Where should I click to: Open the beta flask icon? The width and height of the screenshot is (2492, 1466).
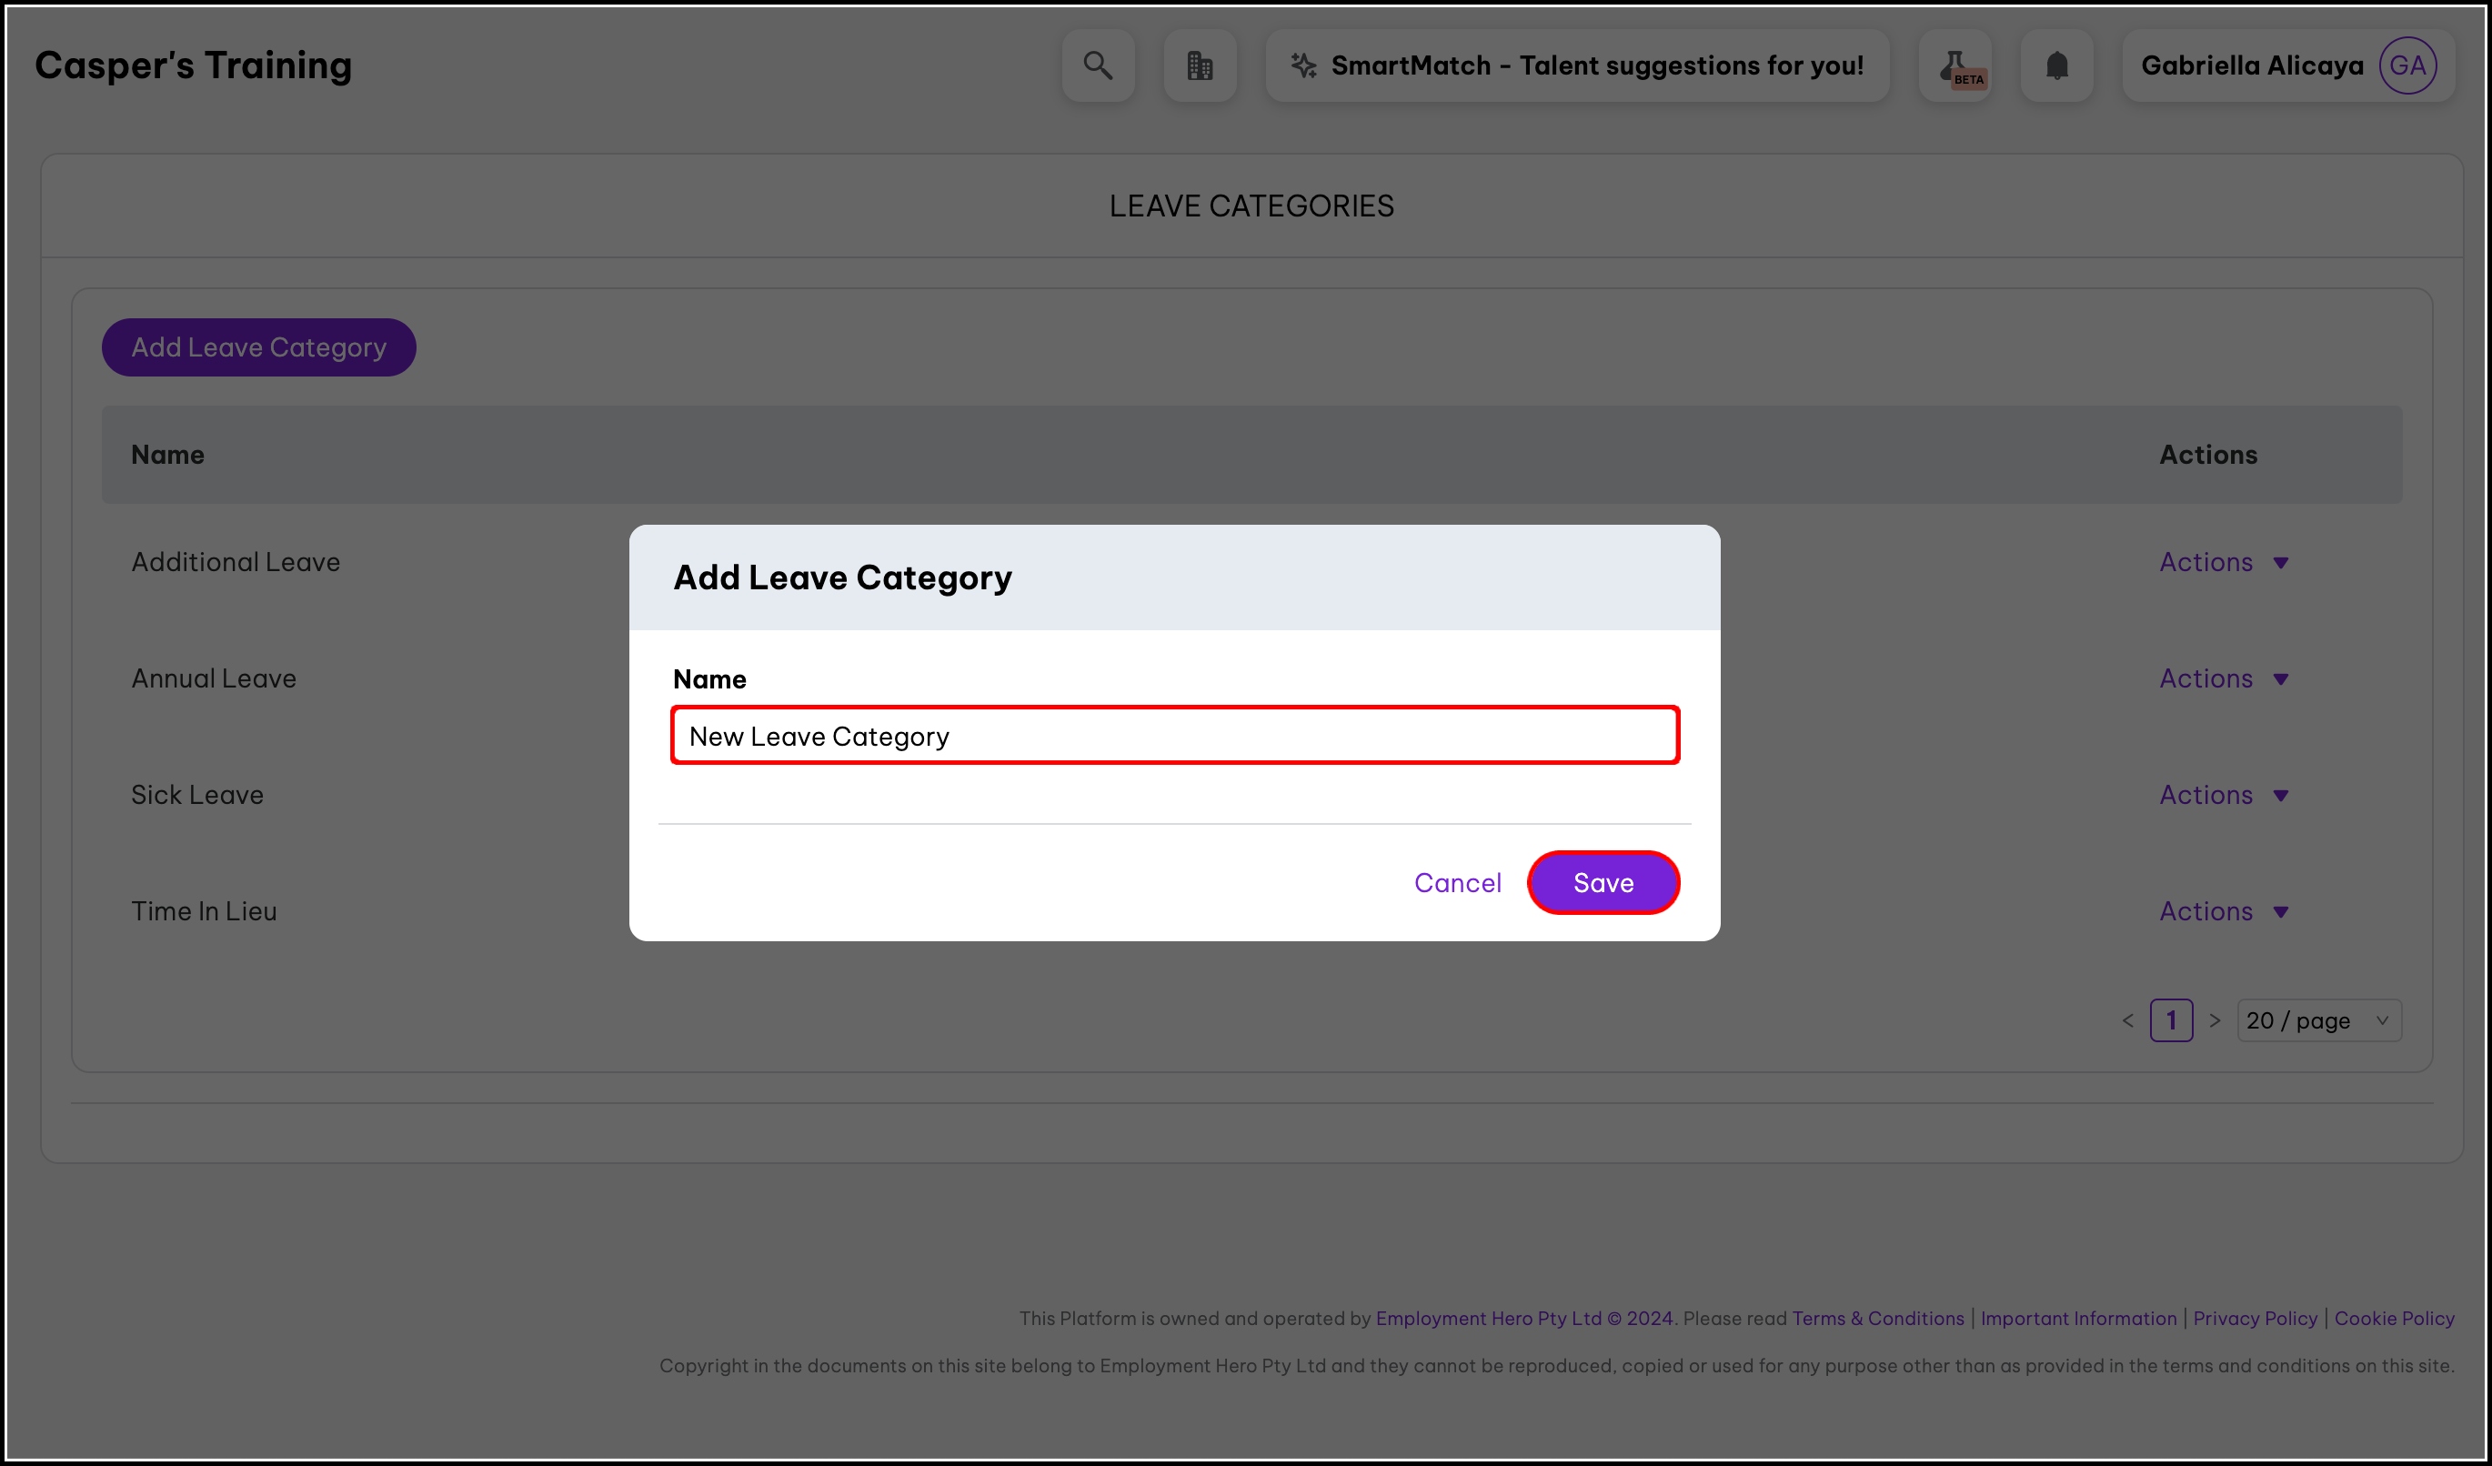click(x=1955, y=65)
